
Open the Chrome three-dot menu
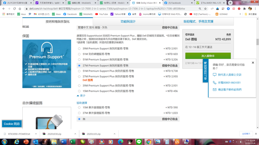255,9
